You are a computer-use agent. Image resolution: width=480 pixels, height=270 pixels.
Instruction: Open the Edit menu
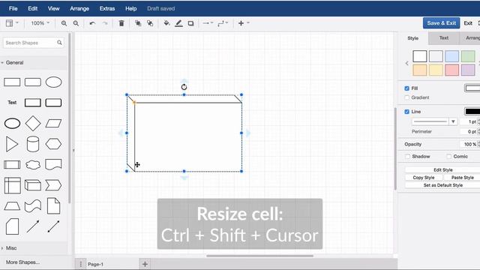[33, 8]
